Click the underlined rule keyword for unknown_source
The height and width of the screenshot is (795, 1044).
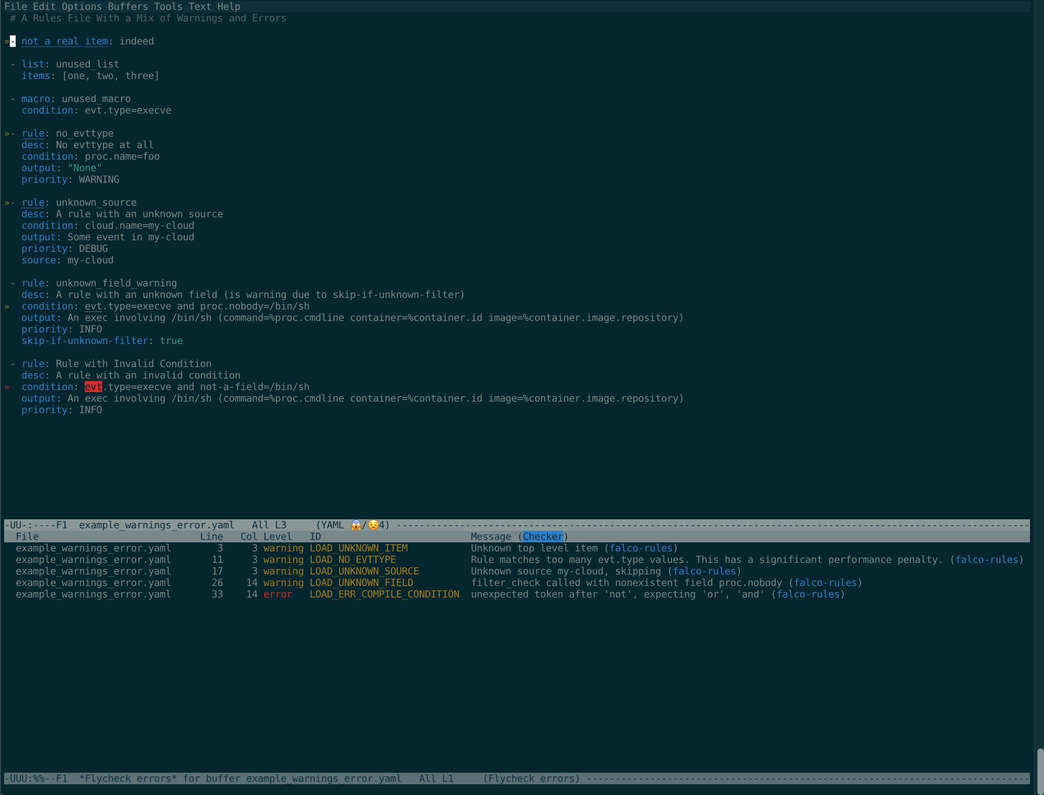(33, 202)
